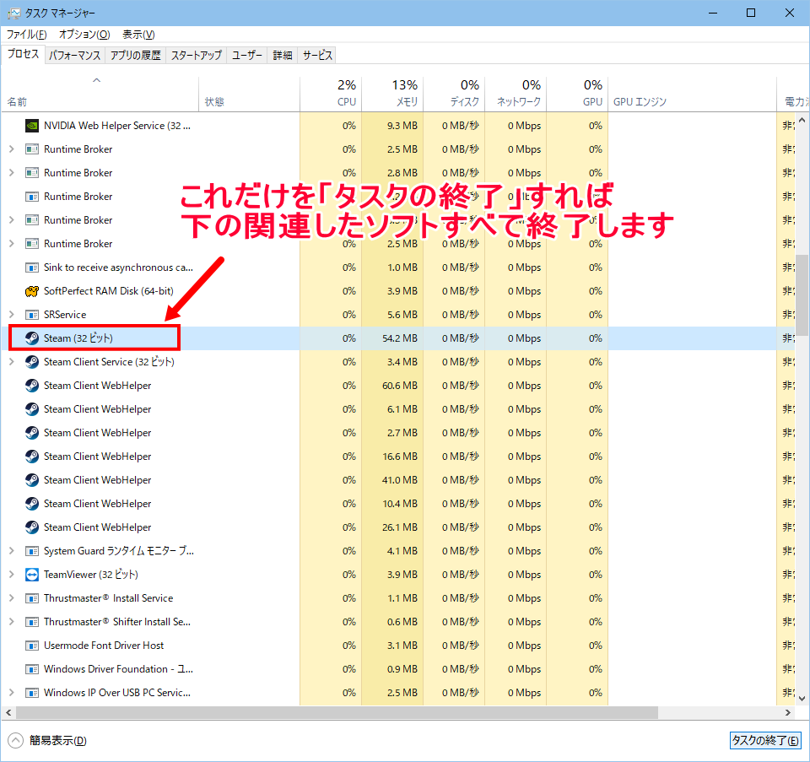Click icon of Steam Client WebHelper using 16.6 MB

click(32, 457)
